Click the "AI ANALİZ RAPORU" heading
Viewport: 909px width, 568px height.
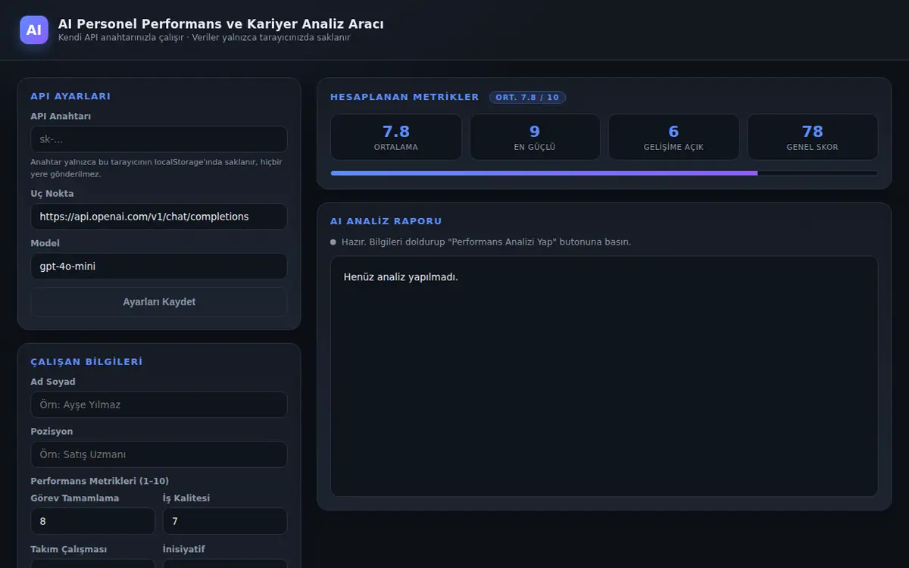[386, 221]
